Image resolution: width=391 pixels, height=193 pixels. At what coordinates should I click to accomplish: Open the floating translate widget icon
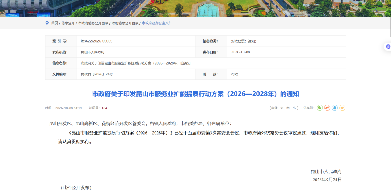(x=388, y=47)
